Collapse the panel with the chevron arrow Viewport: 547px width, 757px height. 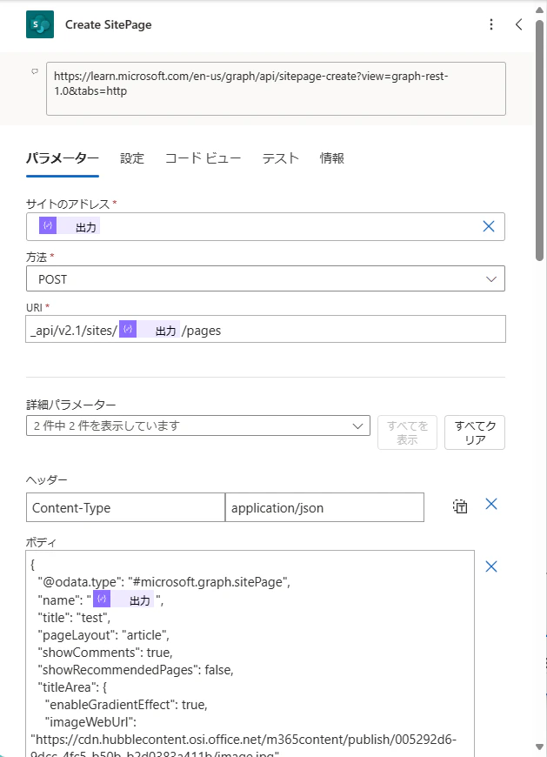click(518, 24)
